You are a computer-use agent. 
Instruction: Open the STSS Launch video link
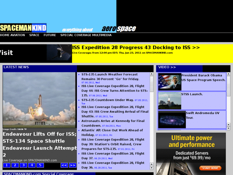point(192,94)
